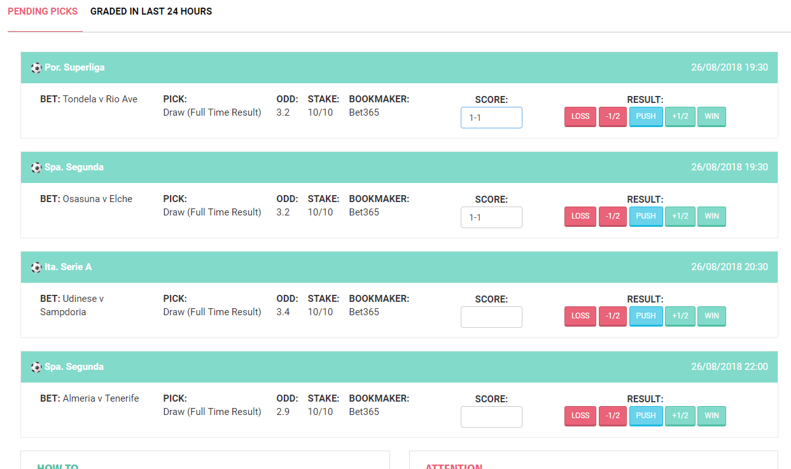Mark Tondela v Rio Ave as LOSS

click(x=580, y=117)
